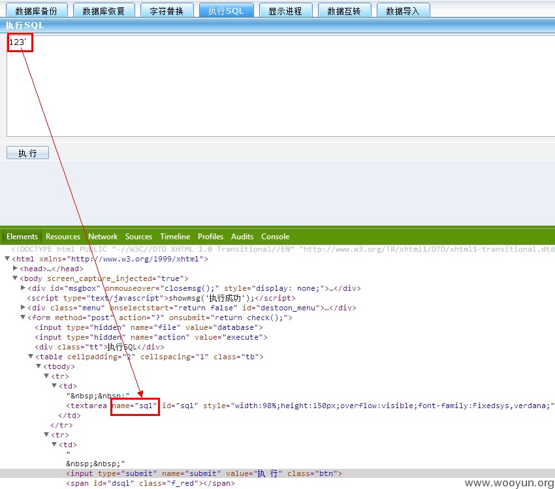Switch to the 数据互转 tab
The width and height of the screenshot is (555, 489).
click(344, 10)
